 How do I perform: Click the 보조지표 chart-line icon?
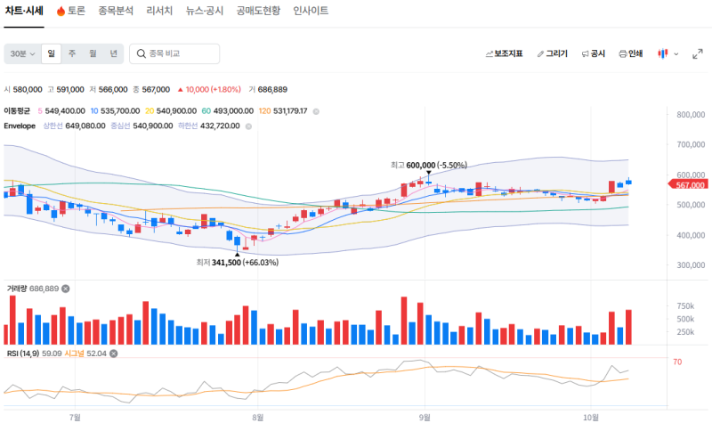click(x=489, y=54)
